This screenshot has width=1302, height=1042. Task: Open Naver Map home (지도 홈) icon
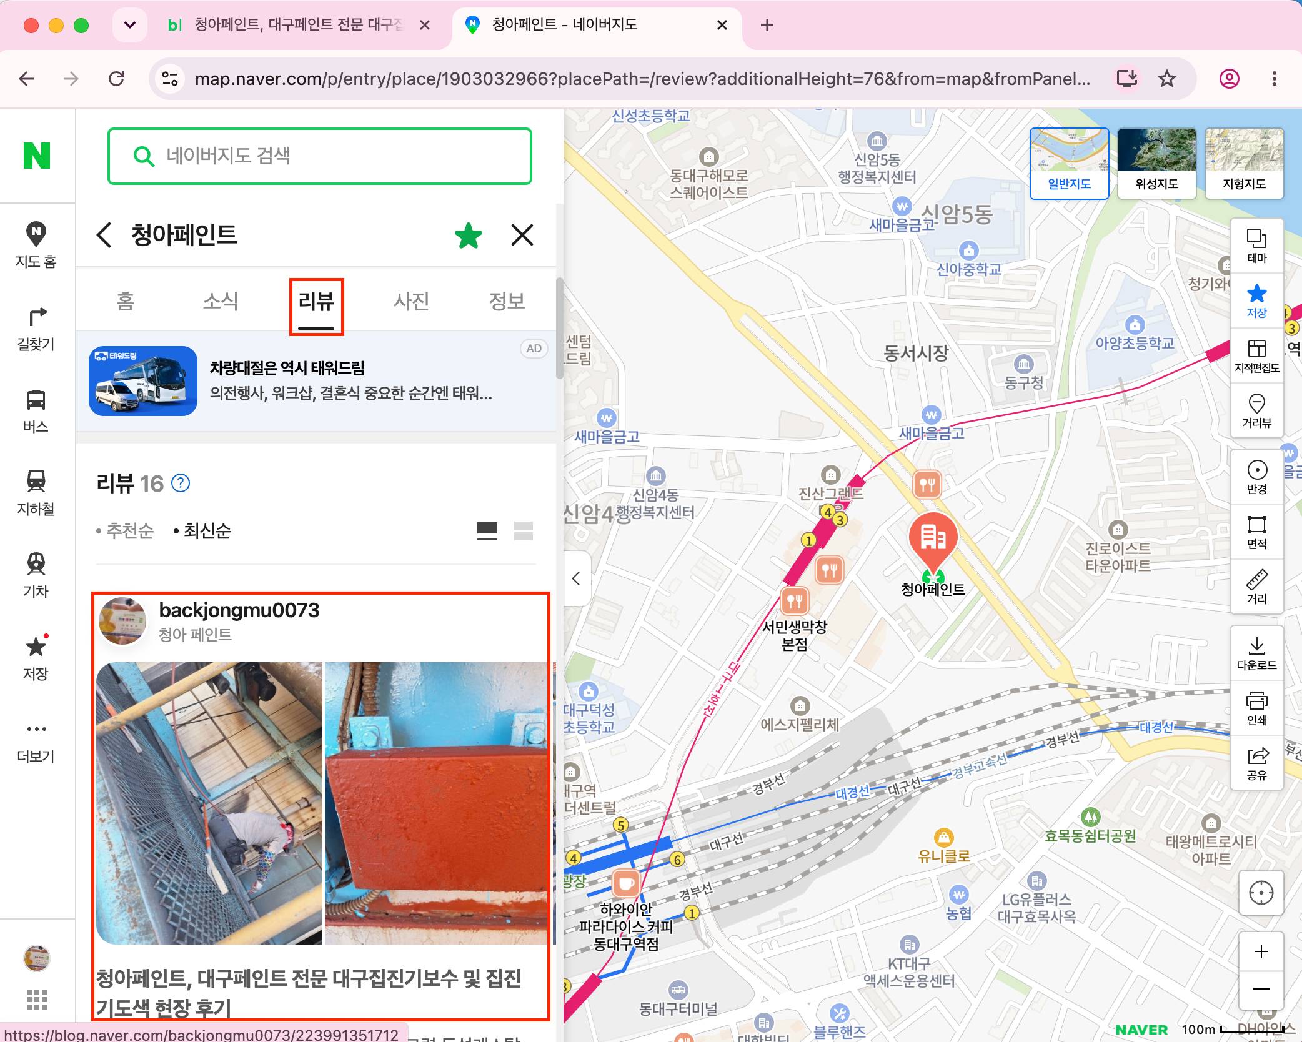tap(36, 245)
